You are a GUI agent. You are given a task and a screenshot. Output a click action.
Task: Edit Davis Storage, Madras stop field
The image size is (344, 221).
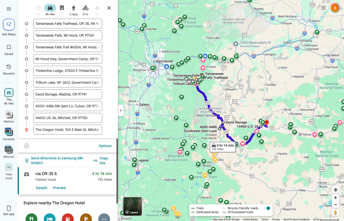point(68,94)
